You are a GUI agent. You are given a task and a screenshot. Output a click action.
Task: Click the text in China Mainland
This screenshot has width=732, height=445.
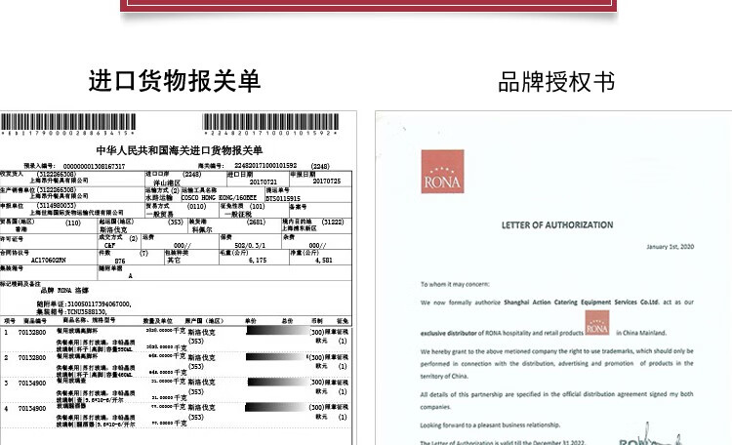click(x=641, y=333)
